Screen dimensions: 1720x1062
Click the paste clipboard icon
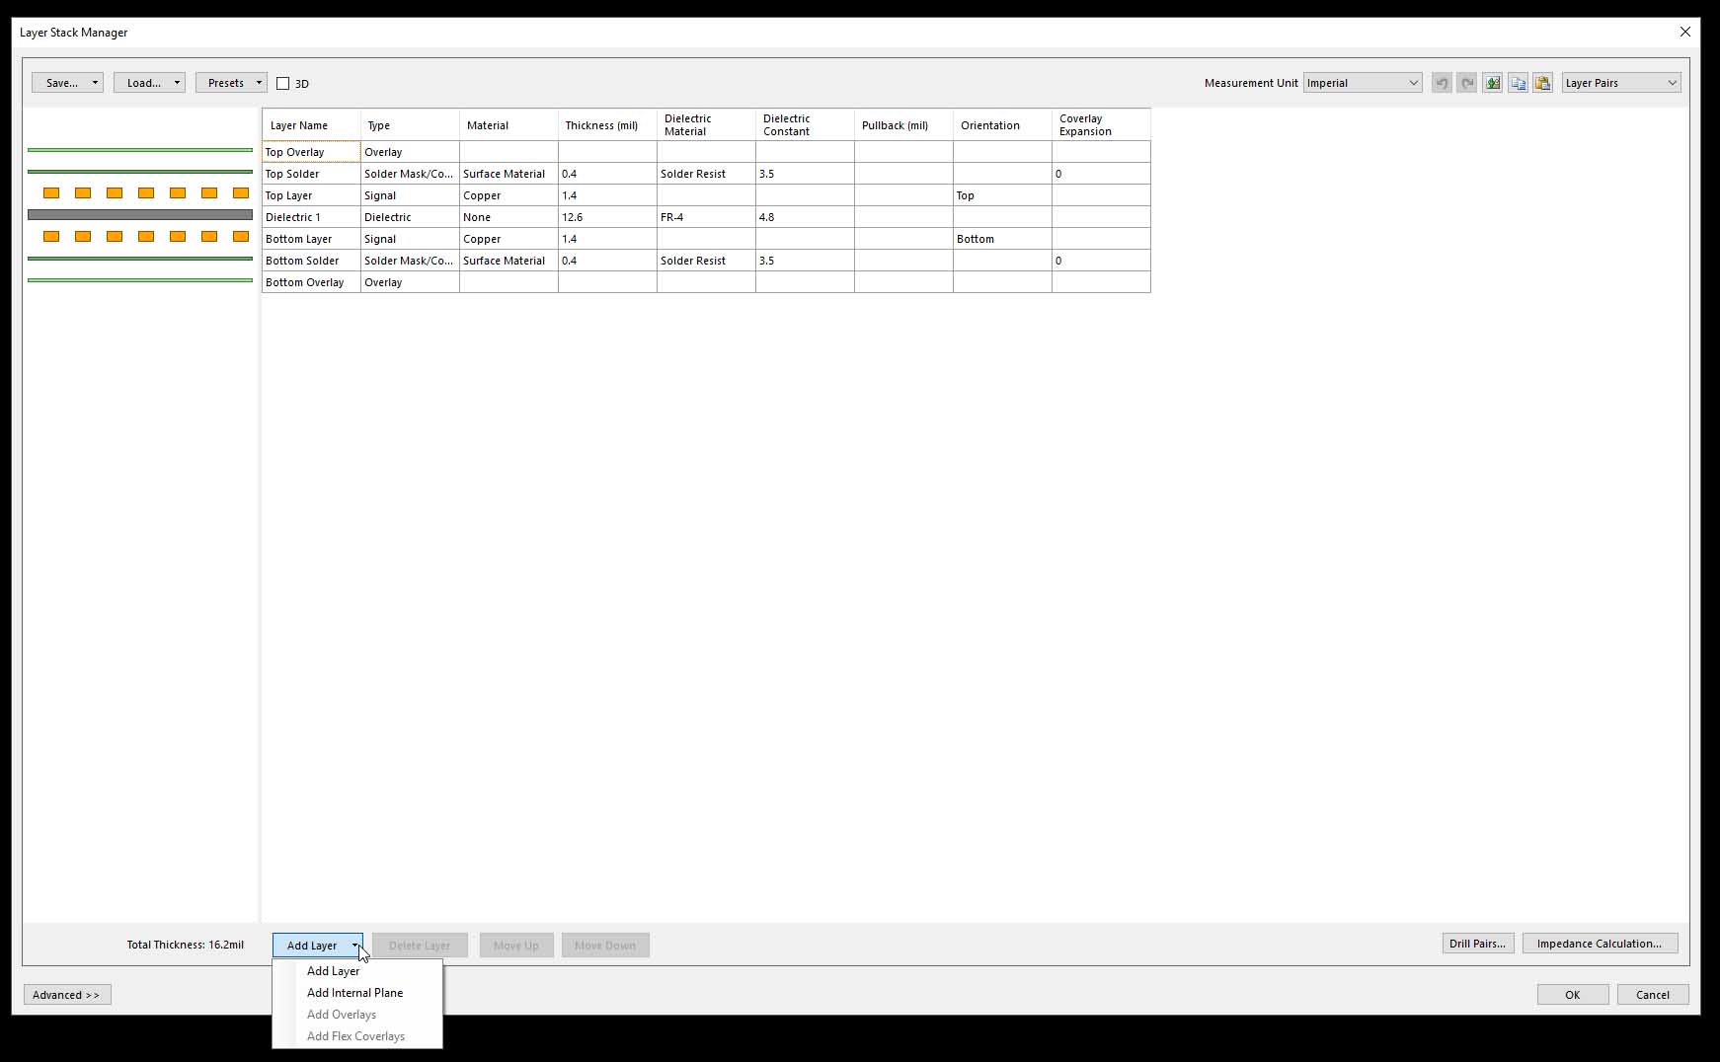[x=1542, y=83]
